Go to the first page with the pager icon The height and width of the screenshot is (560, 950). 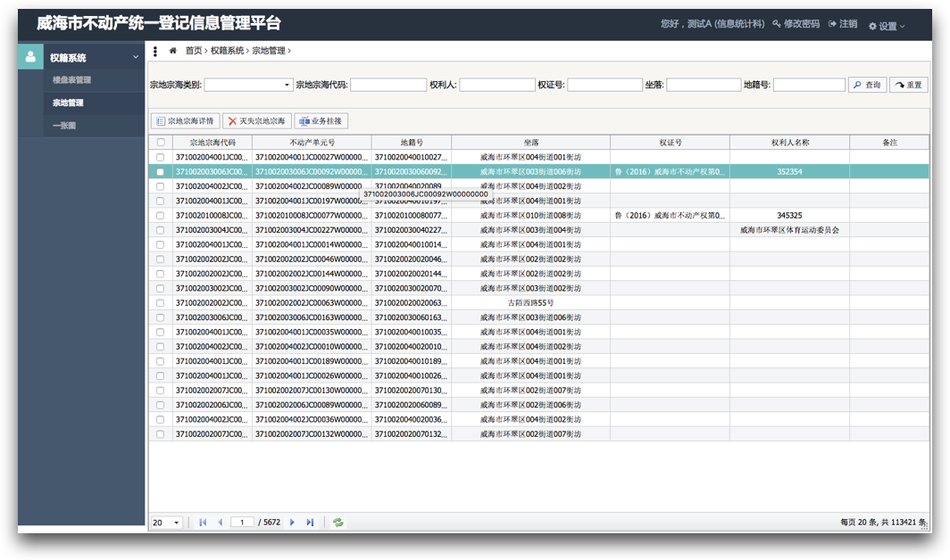[203, 522]
